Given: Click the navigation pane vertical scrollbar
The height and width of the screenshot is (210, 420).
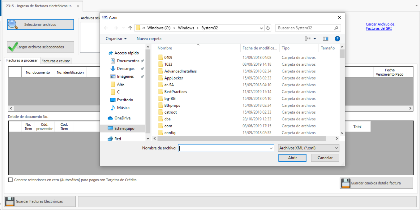Looking at the screenshot, I should (148, 91).
